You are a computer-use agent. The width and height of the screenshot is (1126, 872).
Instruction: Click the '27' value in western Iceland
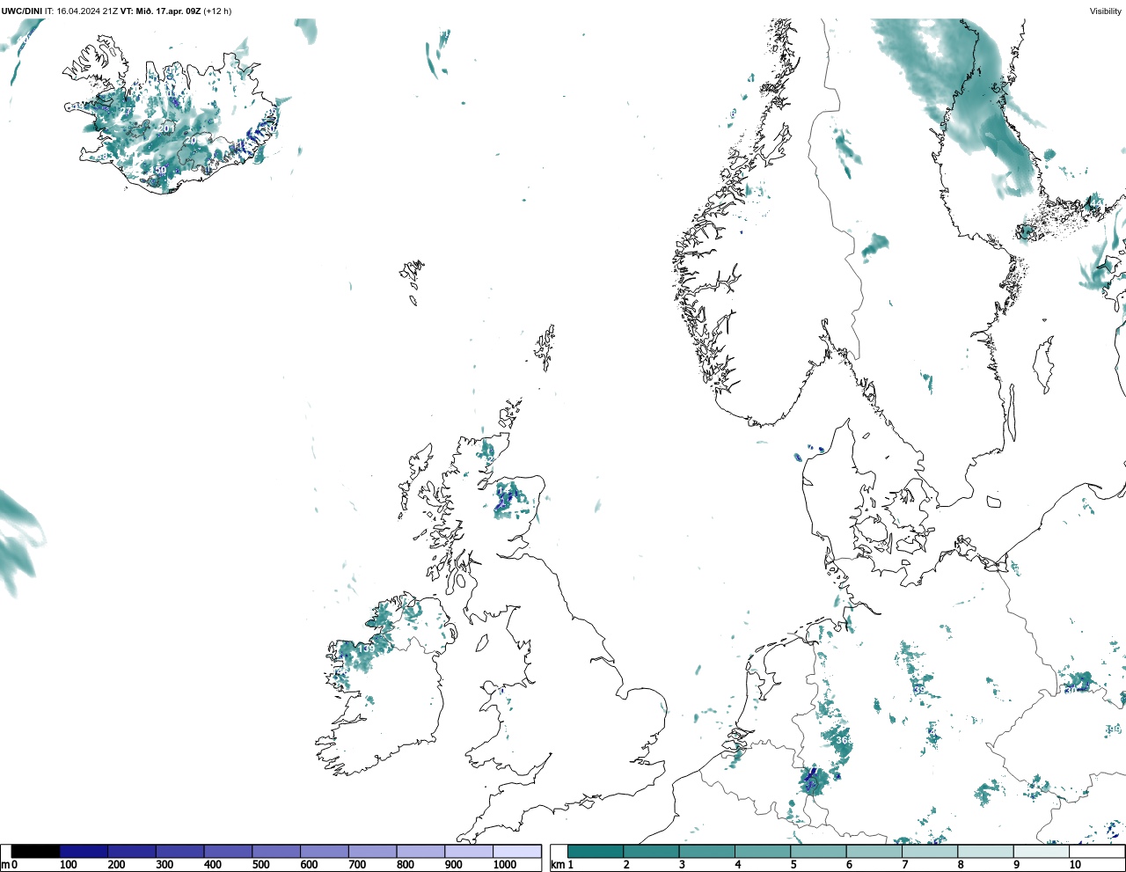coord(127,112)
